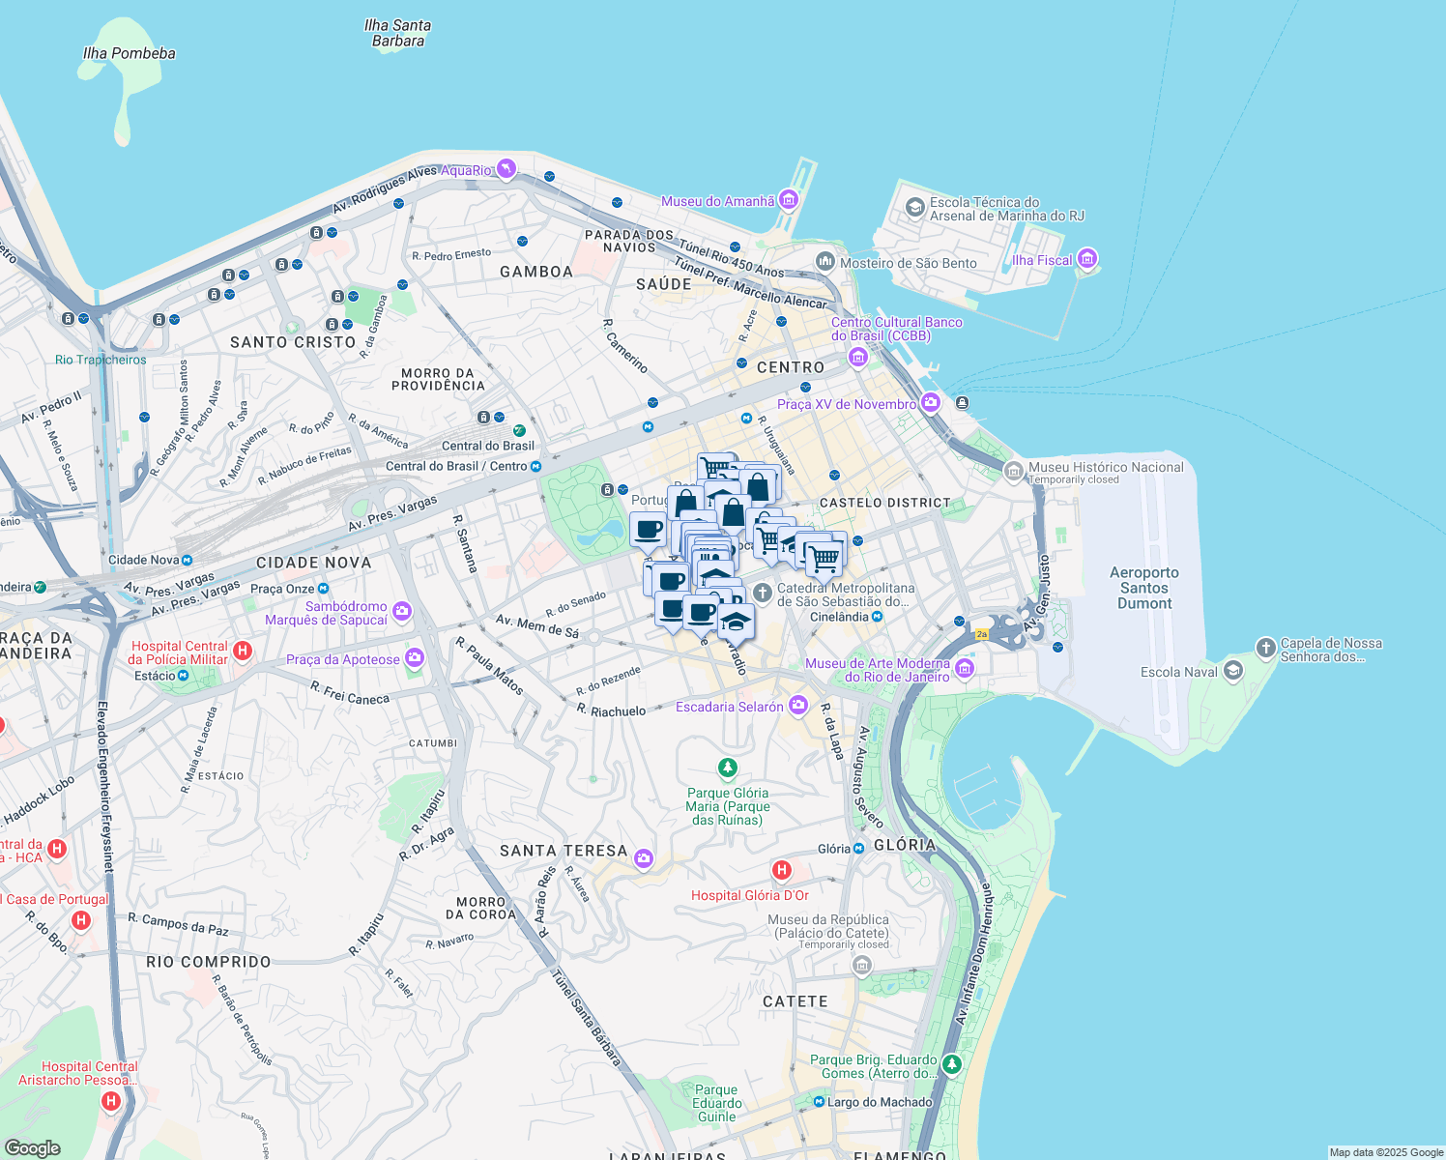Screen dimensions: 1446x1160
Task: Click the Mosteiro de São Bento marker
Action: click(x=824, y=261)
